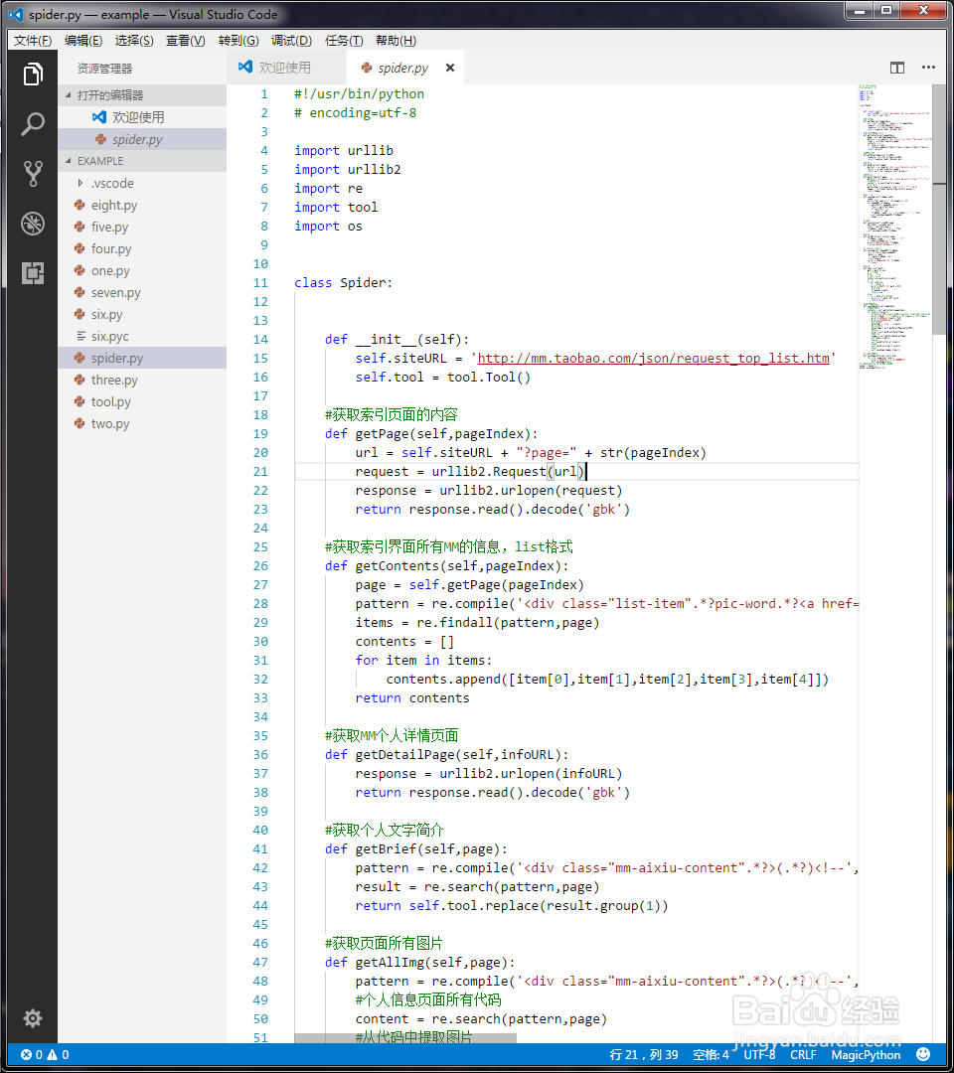Open the 调试(D) menu
The image size is (954, 1073).
291,41
